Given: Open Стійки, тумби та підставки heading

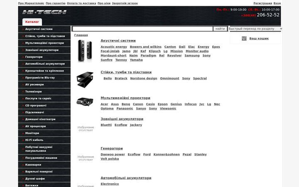Looking at the screenshot, I should (126, 72).
